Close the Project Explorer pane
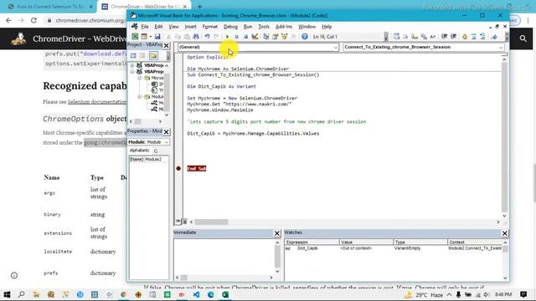Viewport: 536px width, 301px height. point(166,45)
